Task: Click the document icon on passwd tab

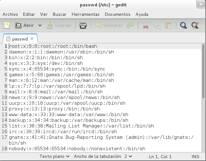Action: (8, 39)
